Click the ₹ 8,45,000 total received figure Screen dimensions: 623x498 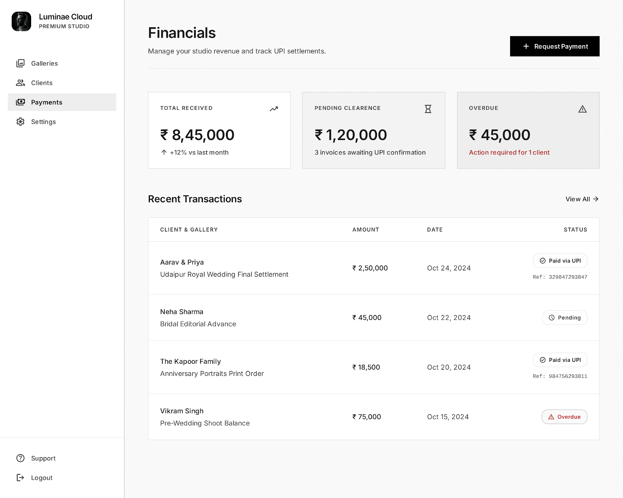tap(197, 135)
